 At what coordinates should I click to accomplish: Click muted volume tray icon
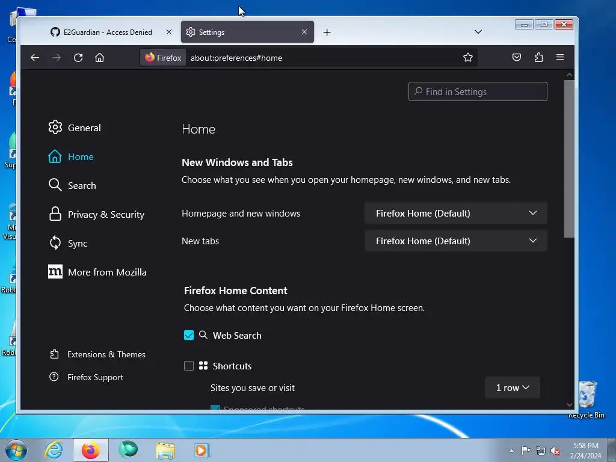[x=555, y=451]
